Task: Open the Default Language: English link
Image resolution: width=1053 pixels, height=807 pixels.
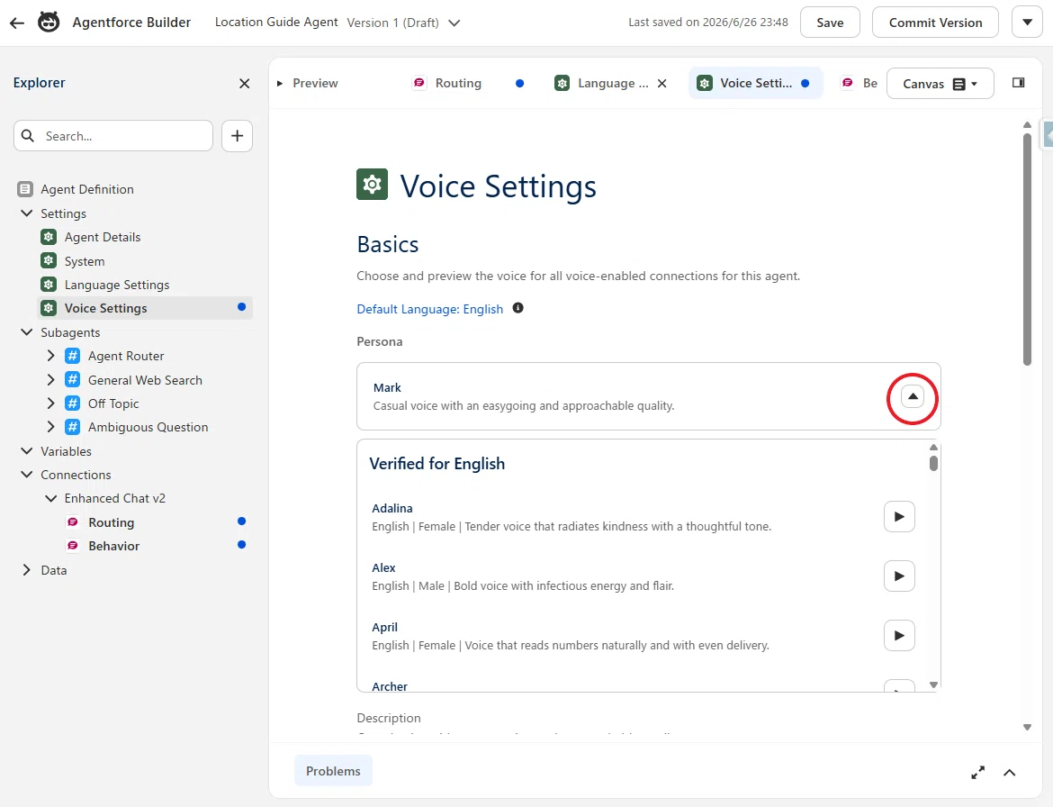Action: pos(430,309)
